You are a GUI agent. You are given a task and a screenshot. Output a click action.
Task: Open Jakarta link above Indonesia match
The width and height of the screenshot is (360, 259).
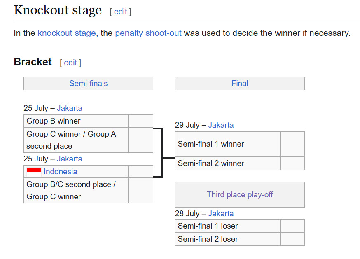[70, 159]
